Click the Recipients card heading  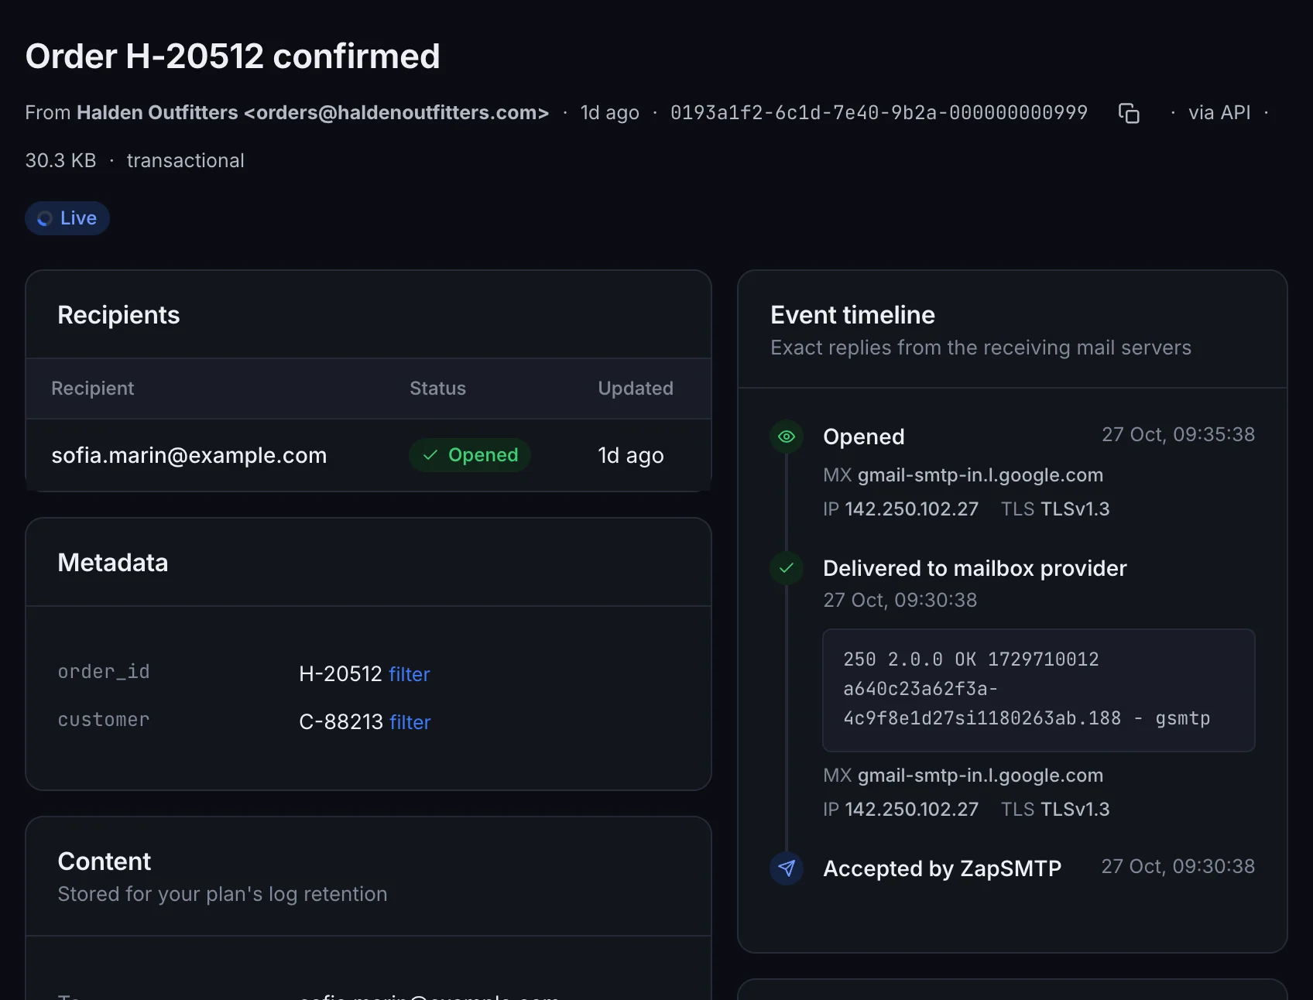point(118,315)
